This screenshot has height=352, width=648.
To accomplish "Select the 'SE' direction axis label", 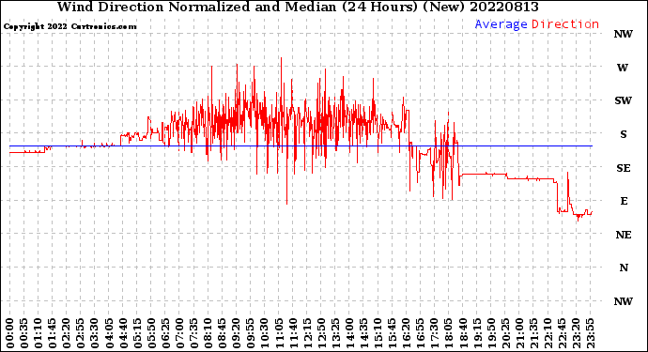I will pos(624,168).
